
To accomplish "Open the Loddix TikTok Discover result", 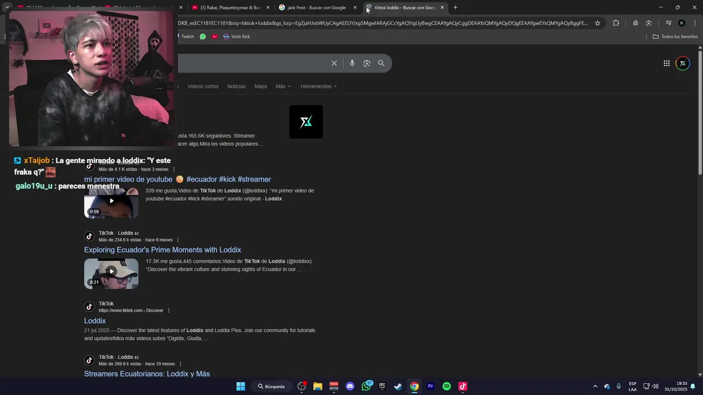I will point(95,321).
